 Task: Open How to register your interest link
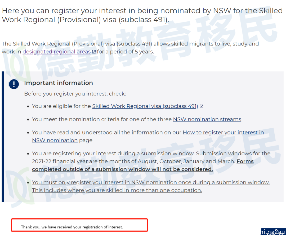pyautogui.click(x=148, y=136)
